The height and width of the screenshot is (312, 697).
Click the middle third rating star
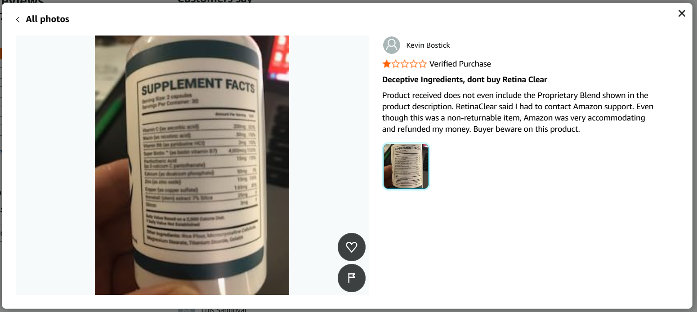point(405,64)
